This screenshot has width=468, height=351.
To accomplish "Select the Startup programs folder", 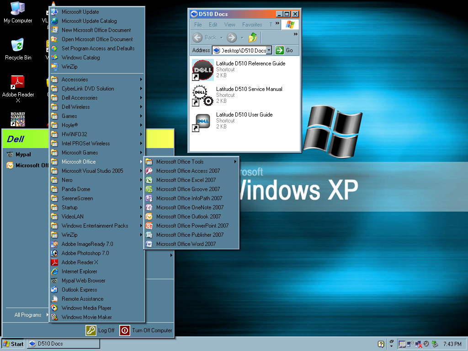I will (x=97, y=207).
